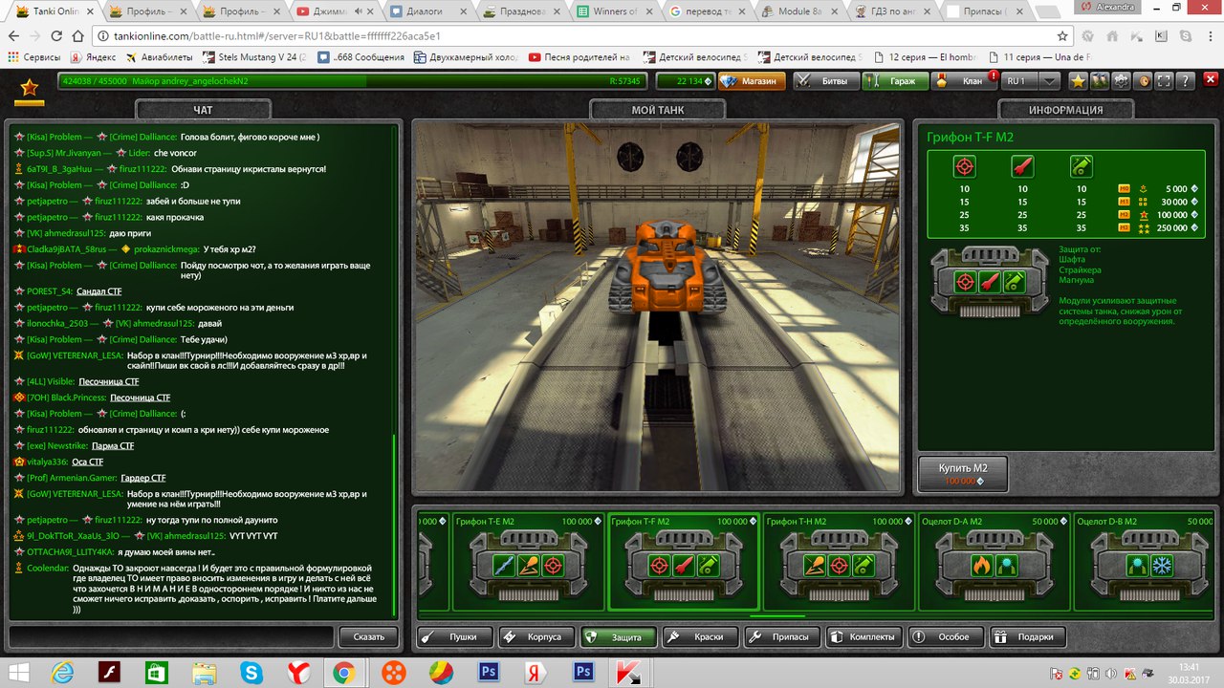Open the Гардер CTF battle link
1224x688 pixels.
[143, 478]
